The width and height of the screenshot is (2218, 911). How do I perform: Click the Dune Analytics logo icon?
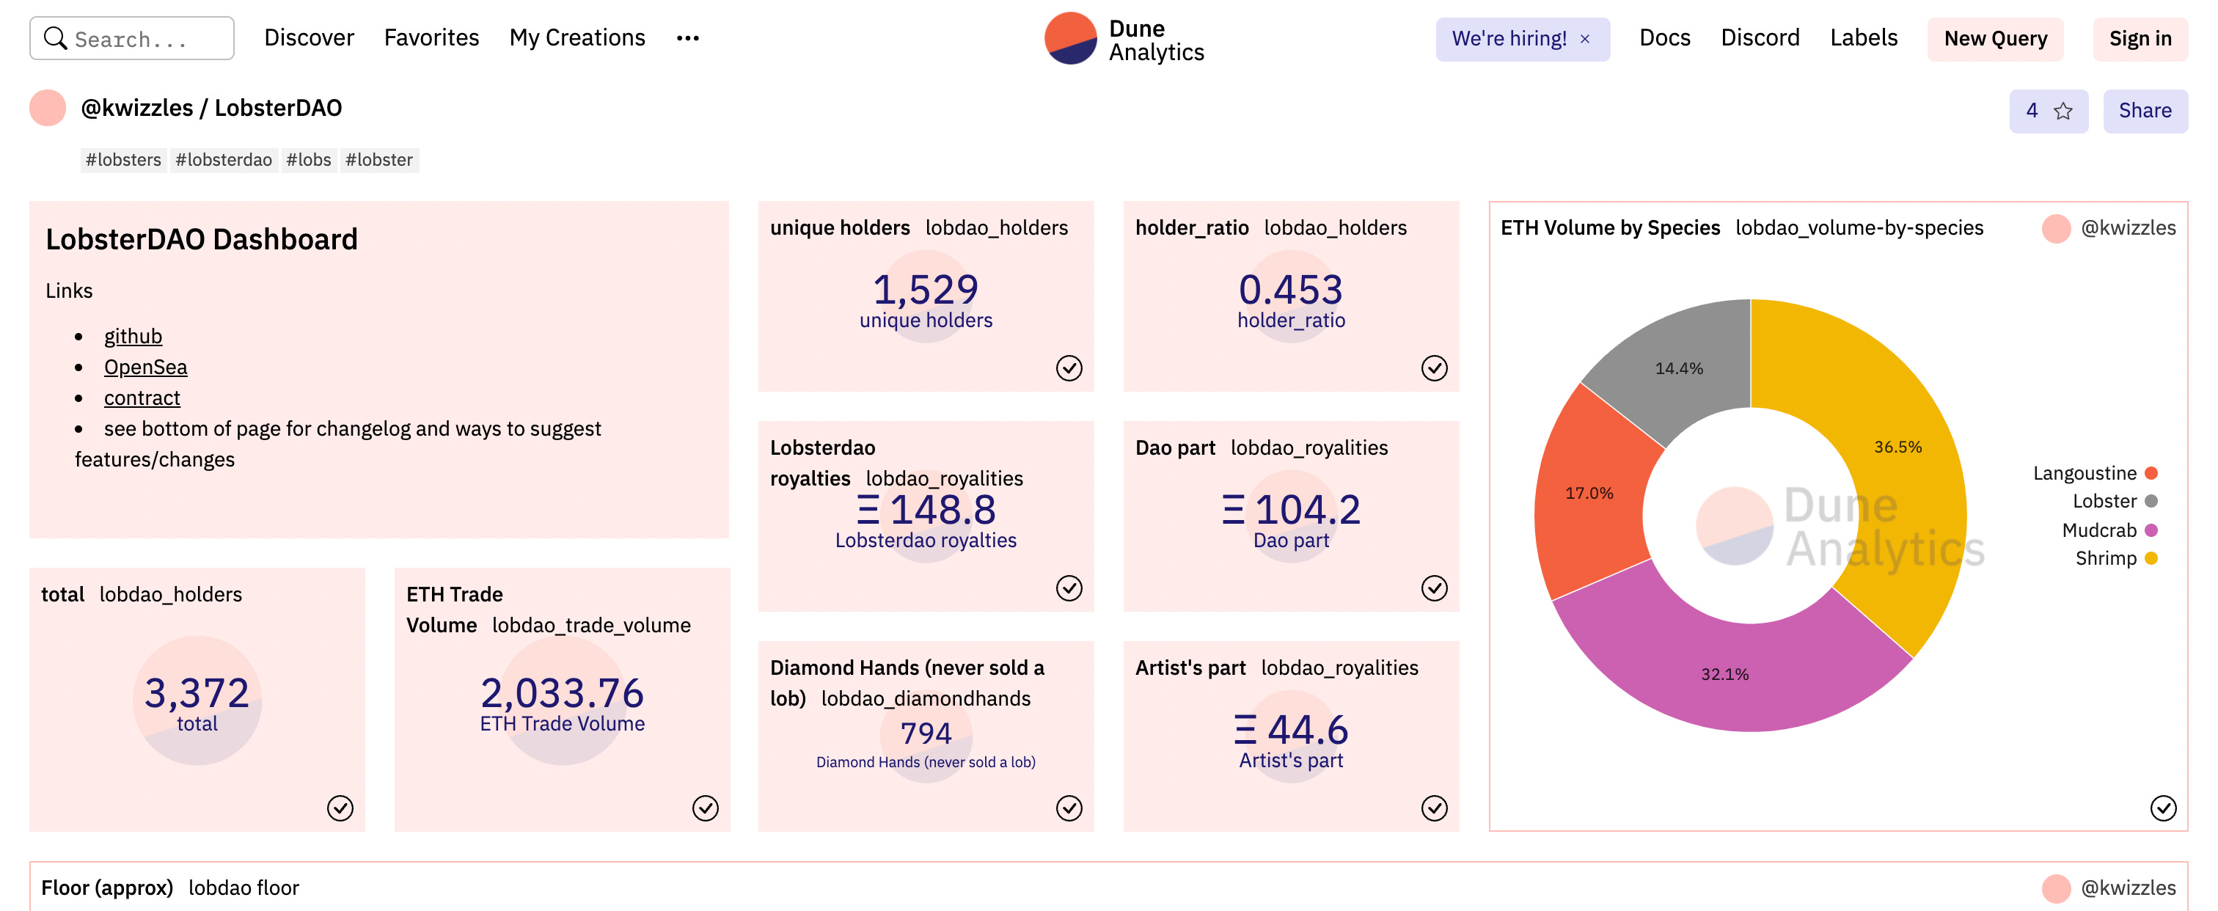click(x=1070, y=39)
